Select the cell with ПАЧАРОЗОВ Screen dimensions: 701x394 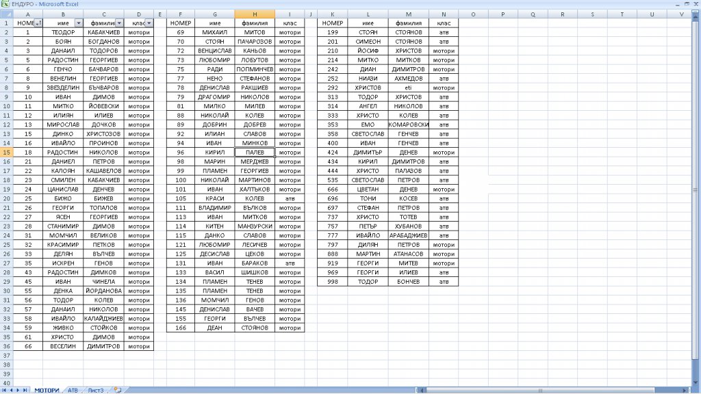click(x=255, y=42)
